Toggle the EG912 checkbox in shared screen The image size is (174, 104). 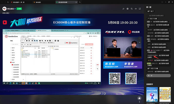point(11,48)
